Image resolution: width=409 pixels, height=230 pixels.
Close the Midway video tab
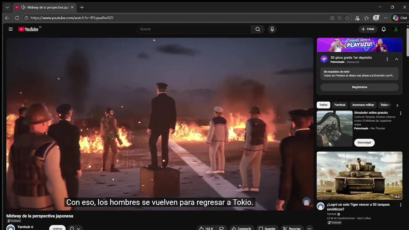tap(72, 7)
